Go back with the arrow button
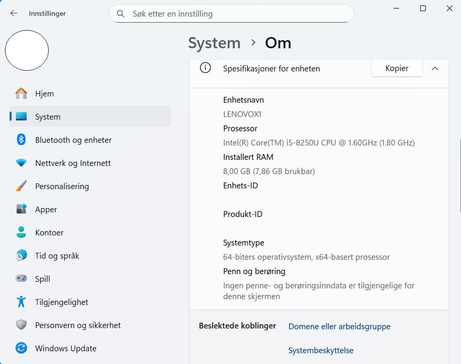Viewport: 461px width, 364px height. point(14,13)
